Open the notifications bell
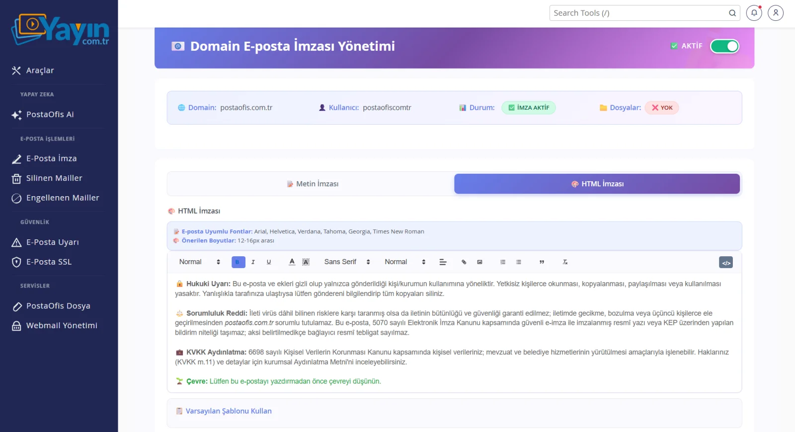Image resolution: width=795 pixels, height=432 pixels. tap(754, 13)
